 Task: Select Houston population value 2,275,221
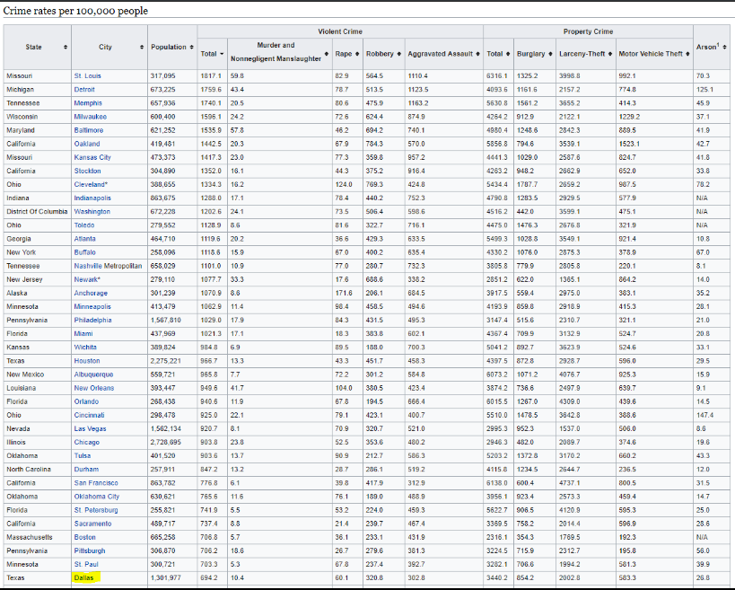coord(166,362)
